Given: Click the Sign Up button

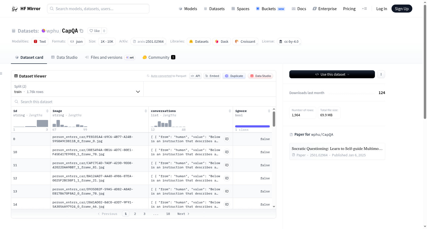Looking at the screenshot, I should (402, 9).
